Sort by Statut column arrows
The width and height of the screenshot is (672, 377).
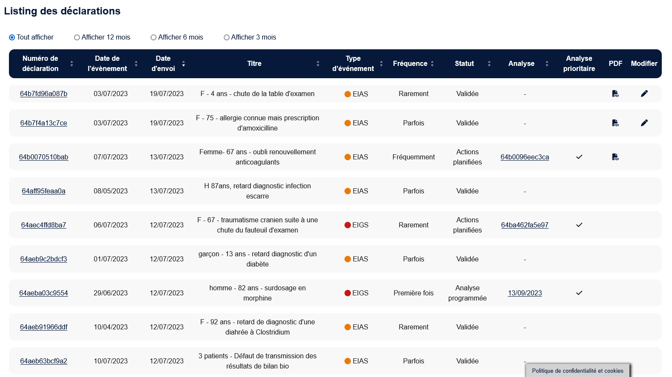tap(489, 64)
